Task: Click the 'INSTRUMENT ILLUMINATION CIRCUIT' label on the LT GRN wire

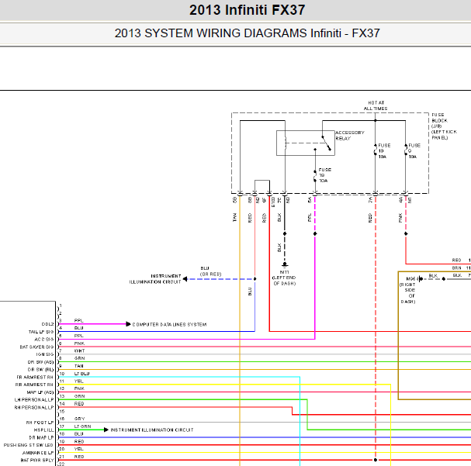Action: click(152, 430)
